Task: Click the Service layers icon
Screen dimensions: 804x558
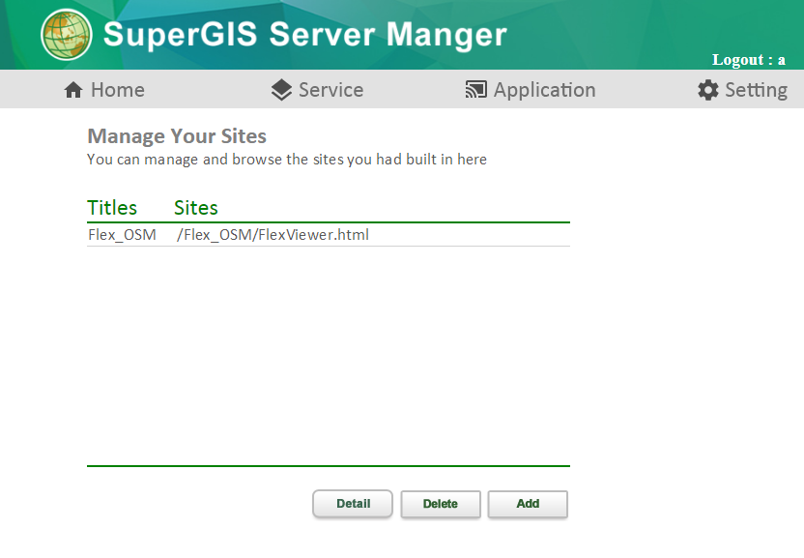Action: pyautogui.click(x=281, y=90)
